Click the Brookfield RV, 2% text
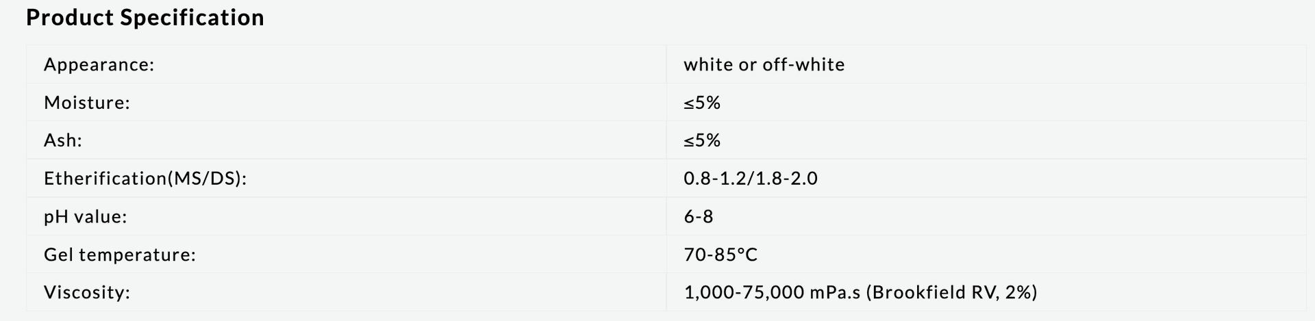1315x321 pixels. (952, 292)
